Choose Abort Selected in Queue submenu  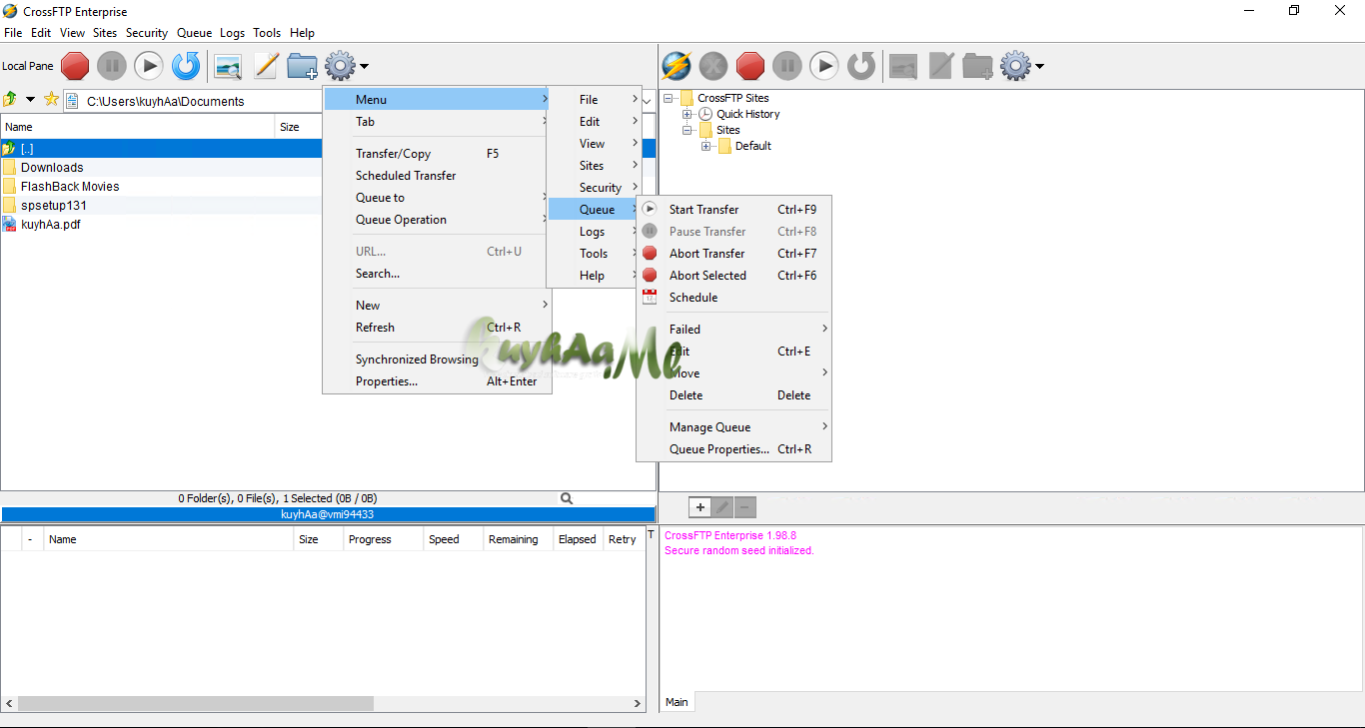[x=733, y=276]
